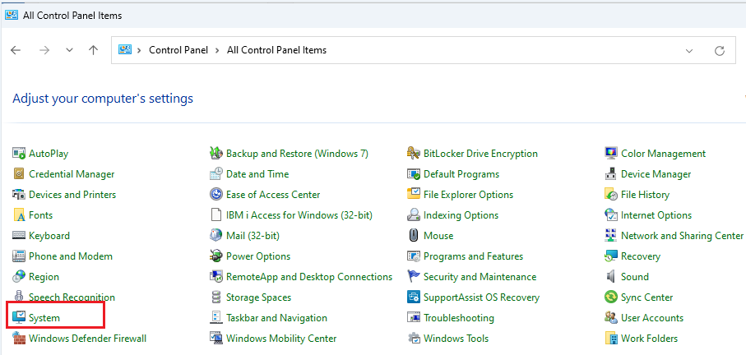The height and width of the screenshot is (355, 746).
Task: Click the Network and Sharing Center icon
Action: click(611, 235)
